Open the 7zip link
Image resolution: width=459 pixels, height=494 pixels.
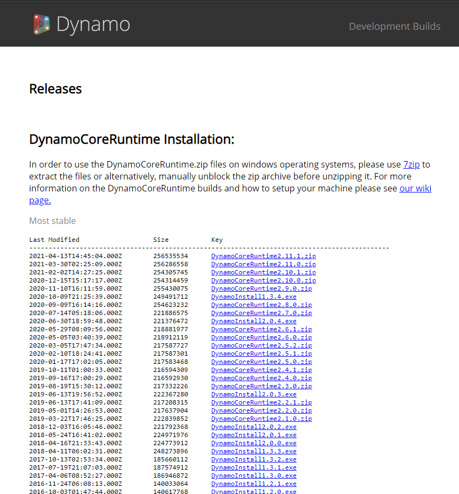(411, 164)
